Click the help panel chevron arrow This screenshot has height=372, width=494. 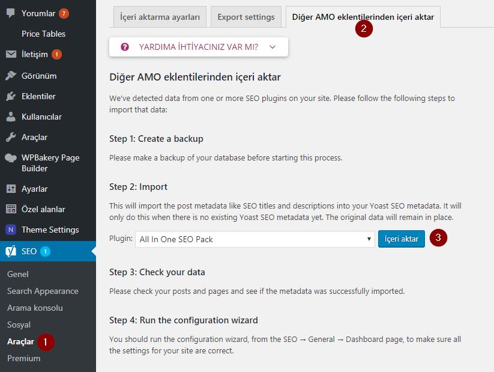click(273, 47)
